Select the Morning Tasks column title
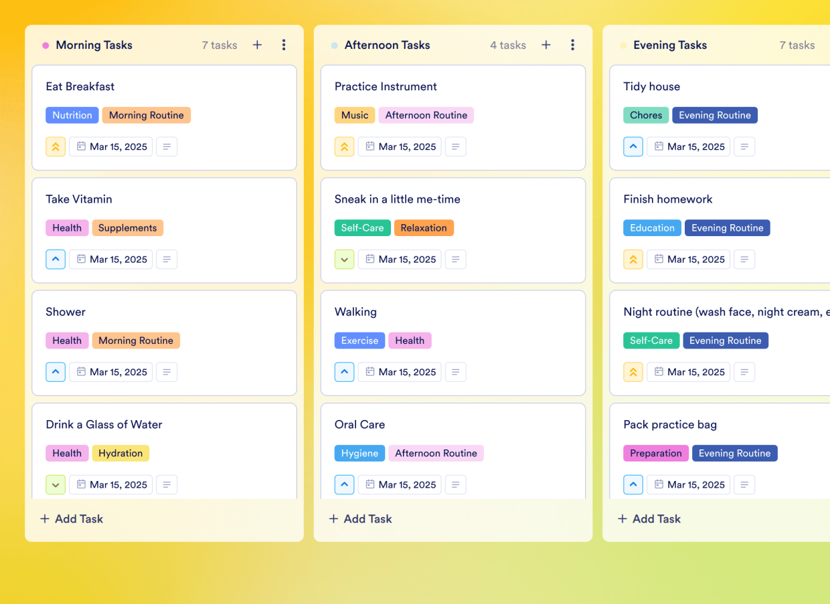Screen dimensions: 830x604 click(94, 45)
